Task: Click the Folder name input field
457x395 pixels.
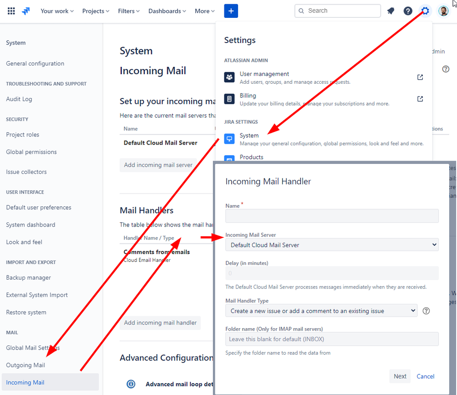Action: (332, 339)
